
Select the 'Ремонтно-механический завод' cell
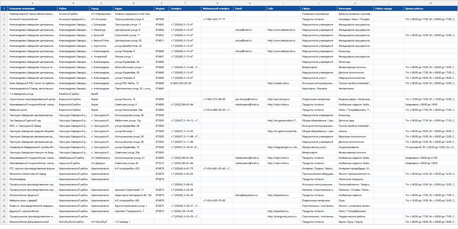coord(32,174)
